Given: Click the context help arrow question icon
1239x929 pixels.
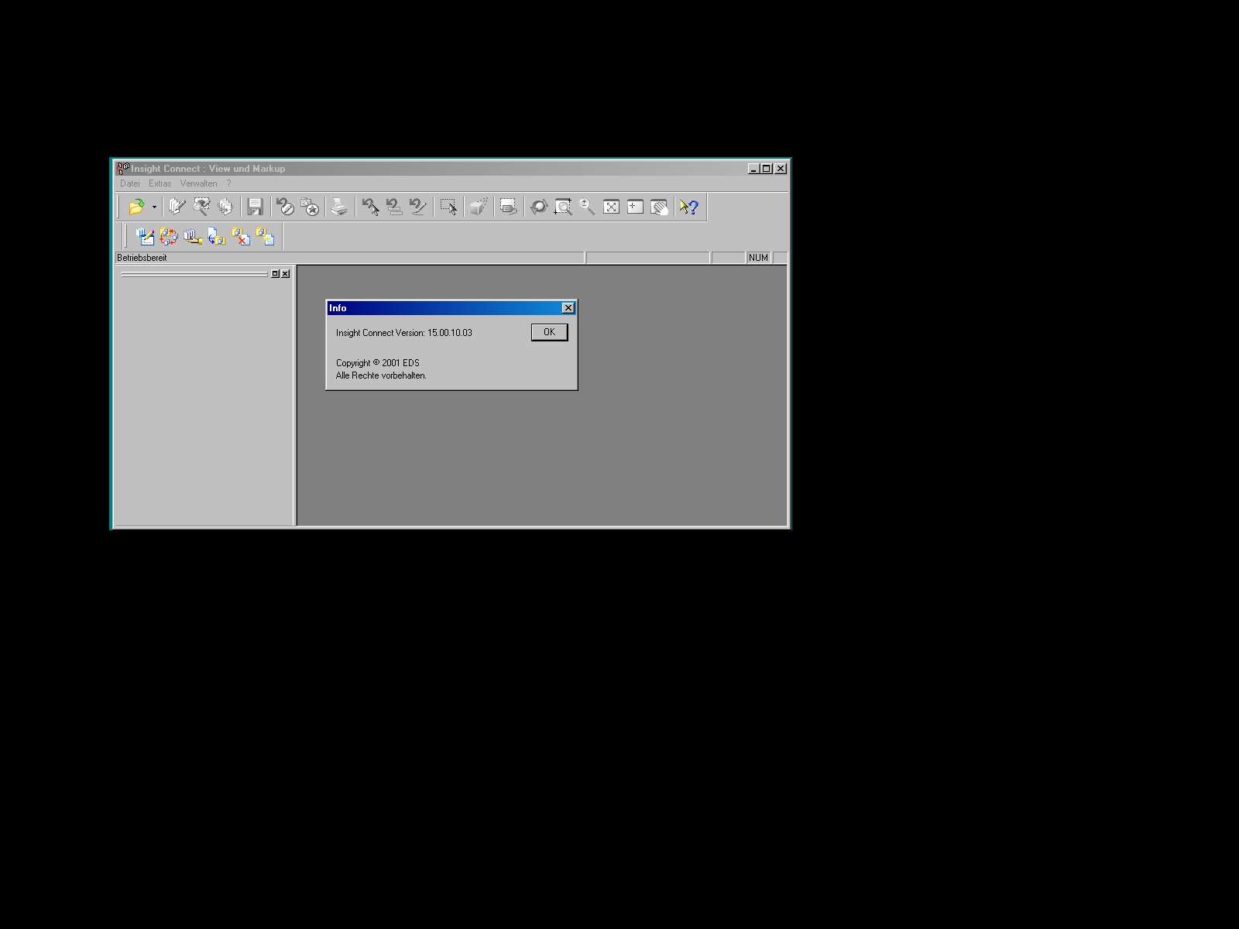Looking at the screenshot, I should click(689, 207).
